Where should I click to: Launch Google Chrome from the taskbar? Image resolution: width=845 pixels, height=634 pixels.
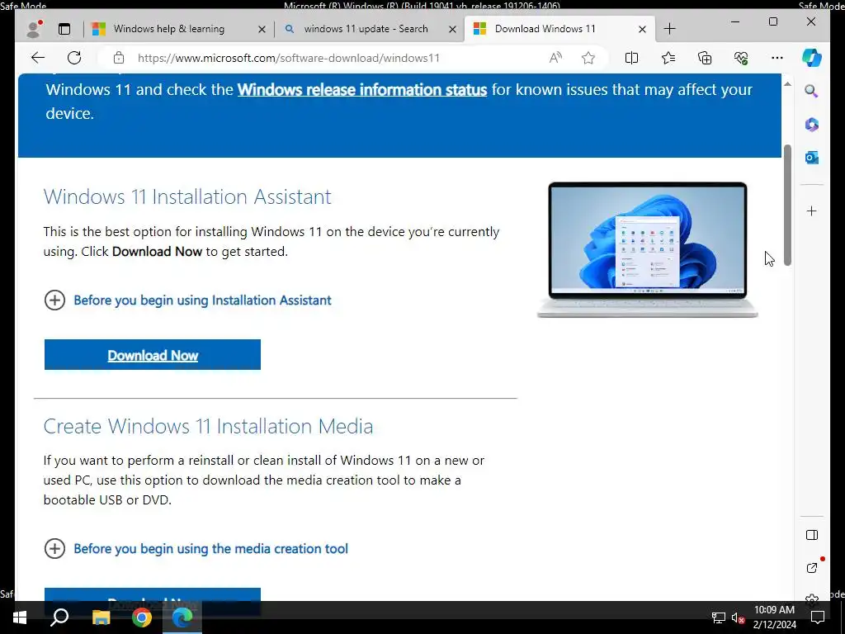click(142, 617)
